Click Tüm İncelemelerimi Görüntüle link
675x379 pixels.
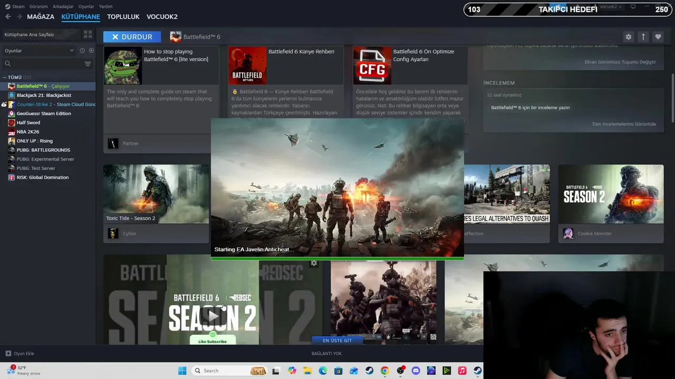(x=624, y=124)
